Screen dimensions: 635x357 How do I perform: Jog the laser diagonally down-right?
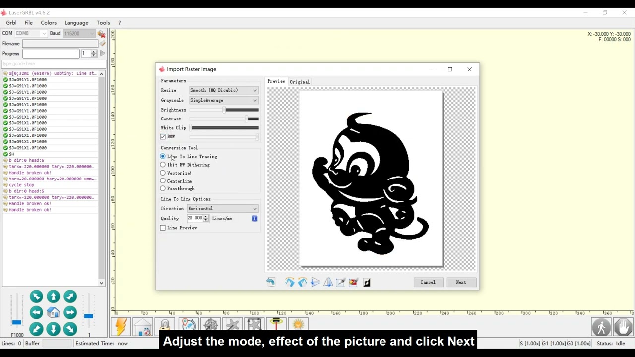tap(70, 329)
